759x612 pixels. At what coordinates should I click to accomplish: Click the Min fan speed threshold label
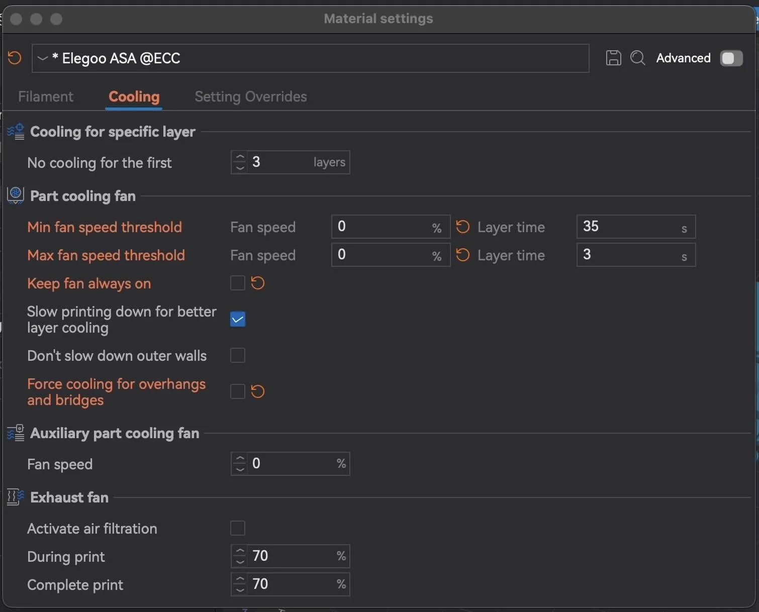pyautogui.click(x=105, y=227)
